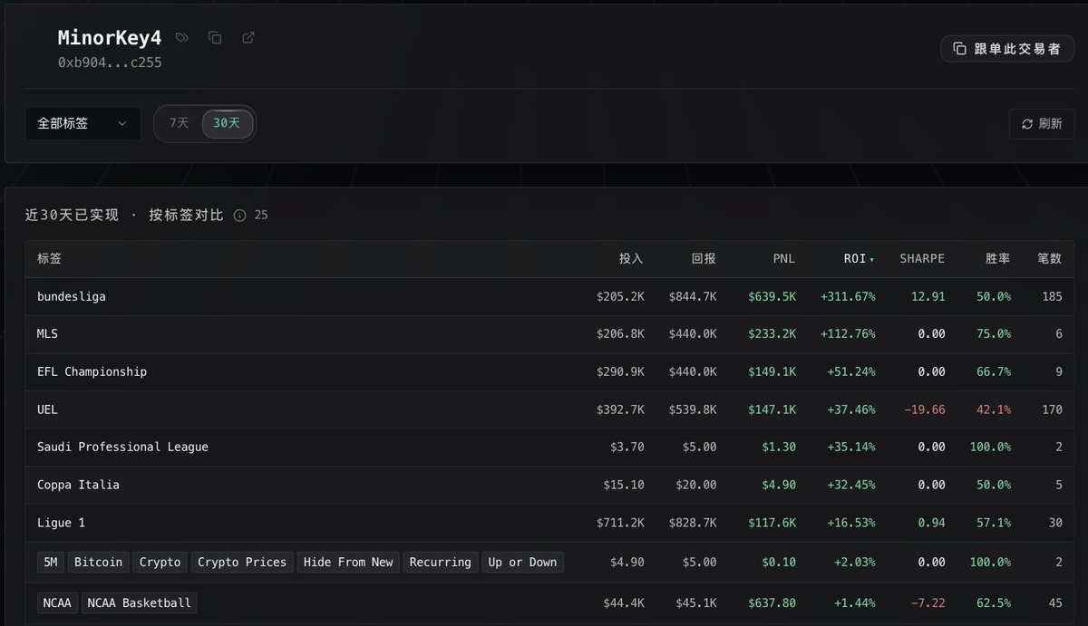Click the Up or Down tag chip
Screen dimensions: 1088x626
click(x=522, y=563)
